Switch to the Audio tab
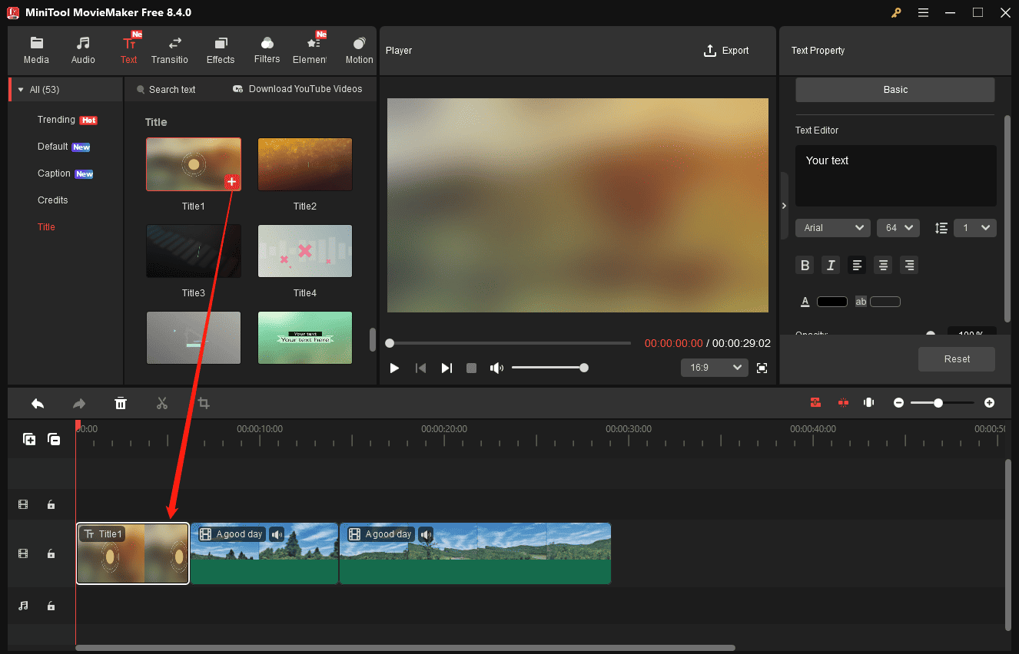The image size is (1019, 654). [83, 51]
